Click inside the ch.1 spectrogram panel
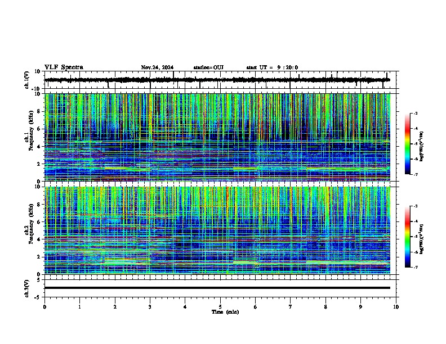 [220, 137]
